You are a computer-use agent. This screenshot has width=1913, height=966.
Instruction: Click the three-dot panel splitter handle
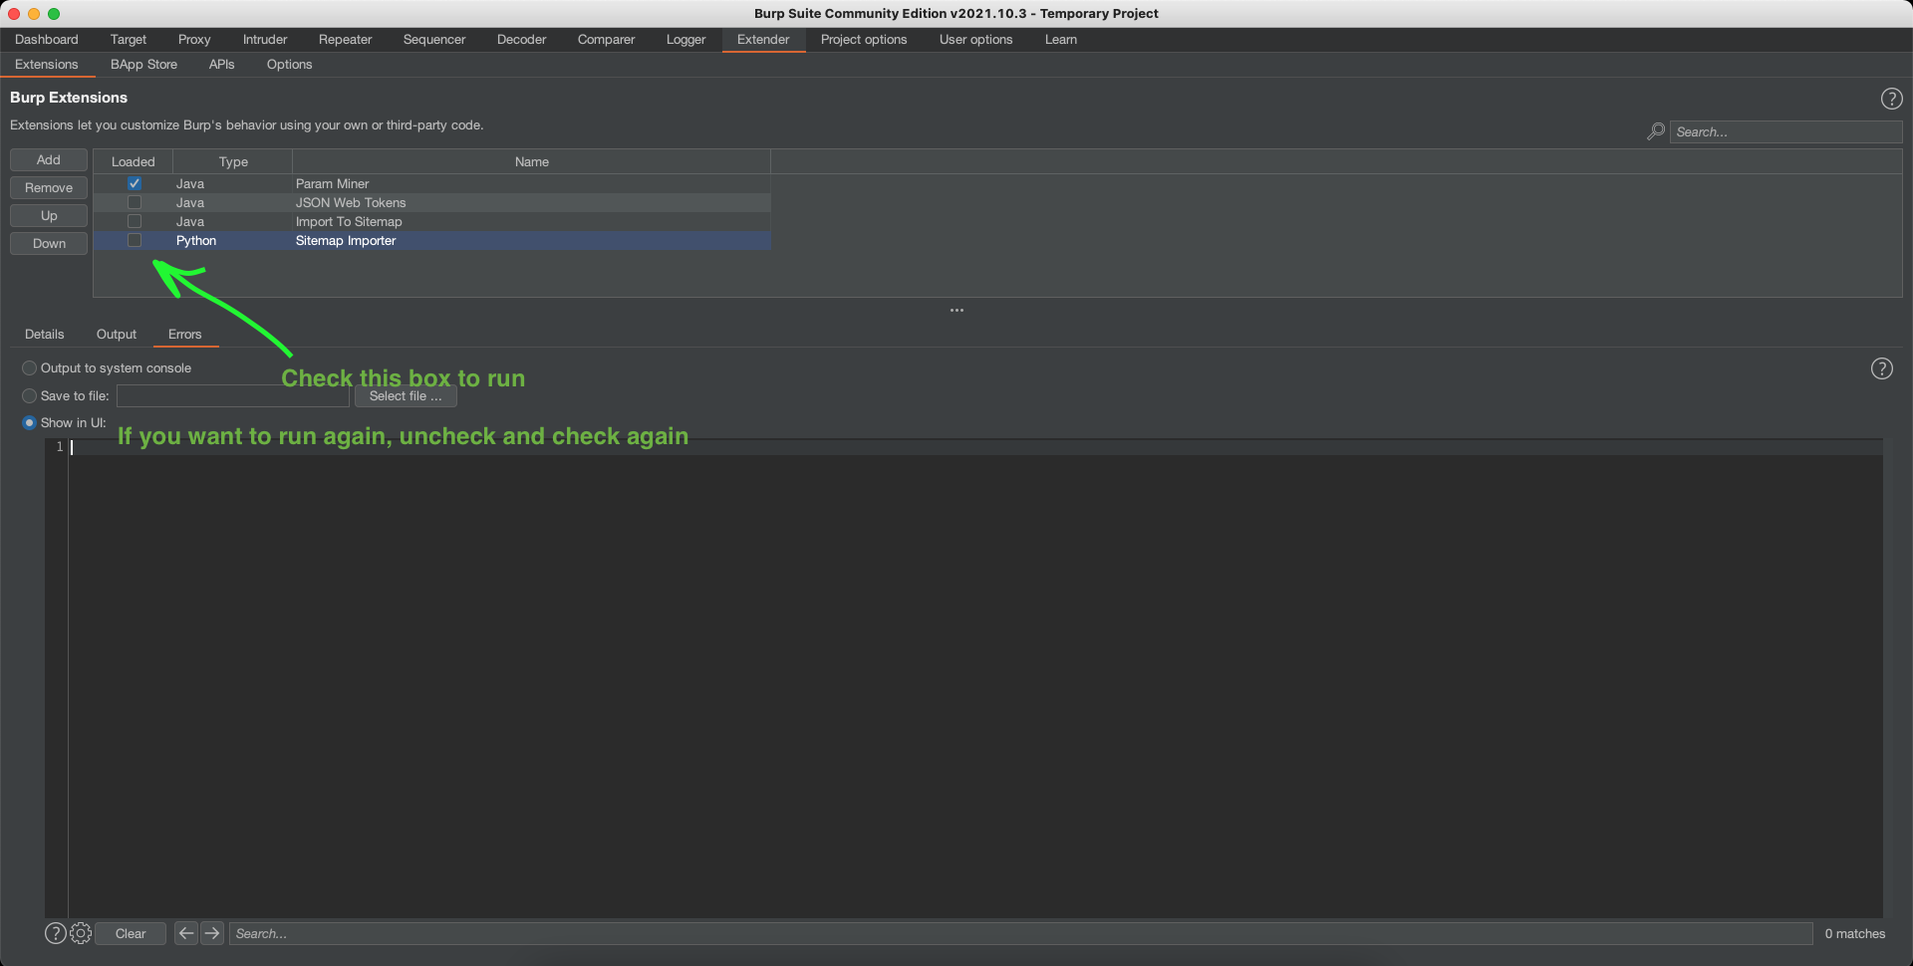956,310
